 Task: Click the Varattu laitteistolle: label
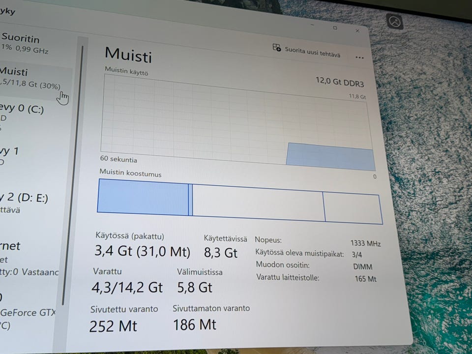pyautogui.click(x=288, y=277)
